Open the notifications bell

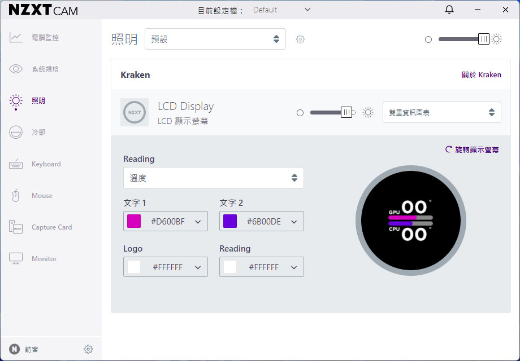[x=449, y=10]
